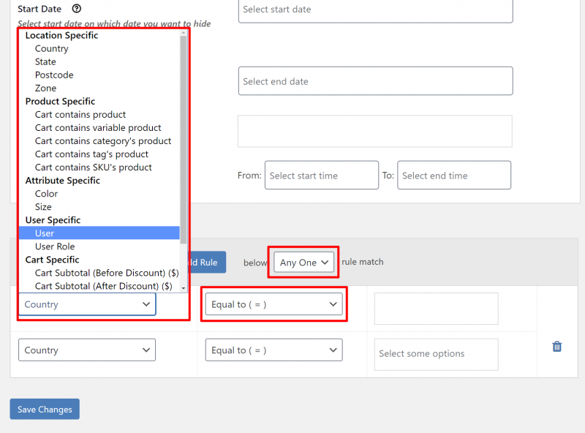Choose Zone option in dropdown list
Viewport: 585px width, 433px height.
click(99, 88)
